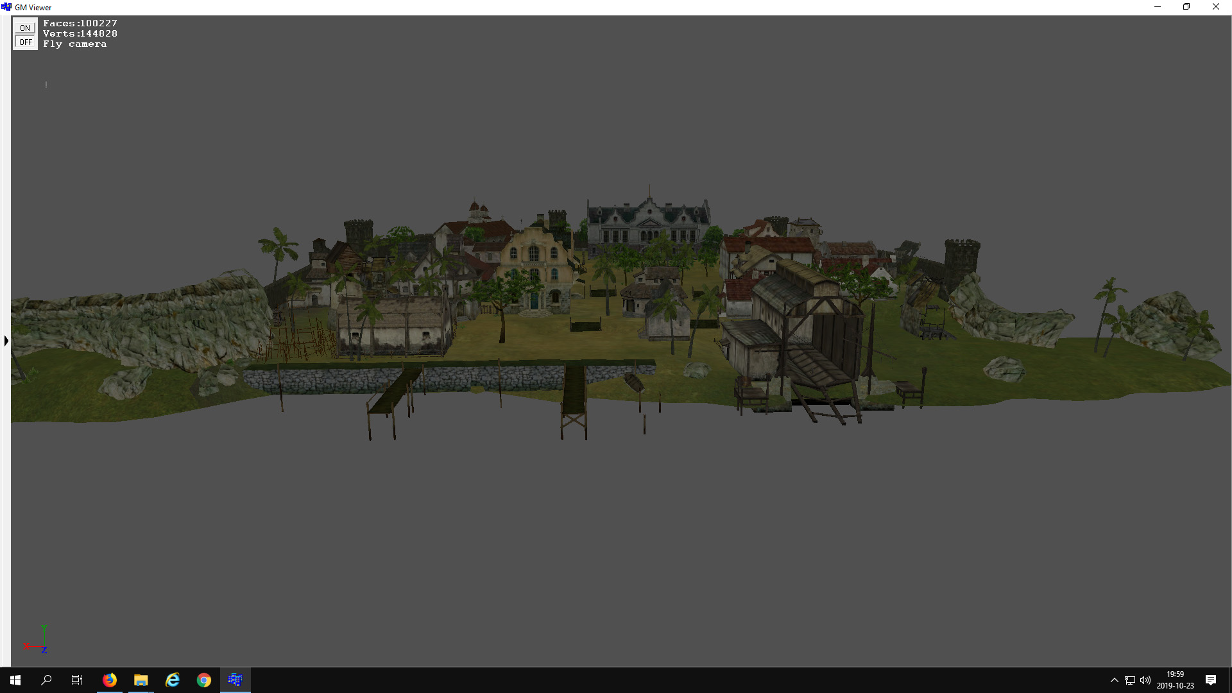
Task: Restore down the GM Viewer window
Action: (1186, 7)
